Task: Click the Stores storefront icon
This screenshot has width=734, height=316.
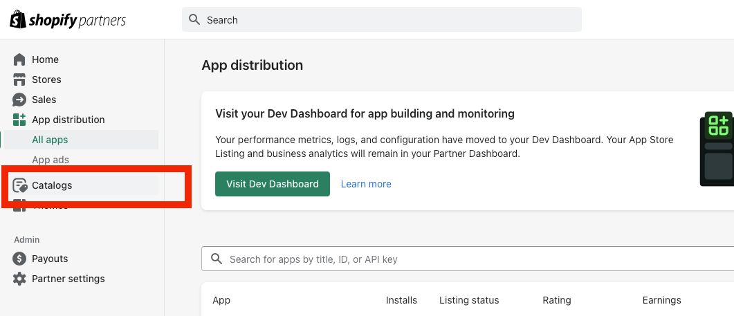Action: click(x=19, y=80)
